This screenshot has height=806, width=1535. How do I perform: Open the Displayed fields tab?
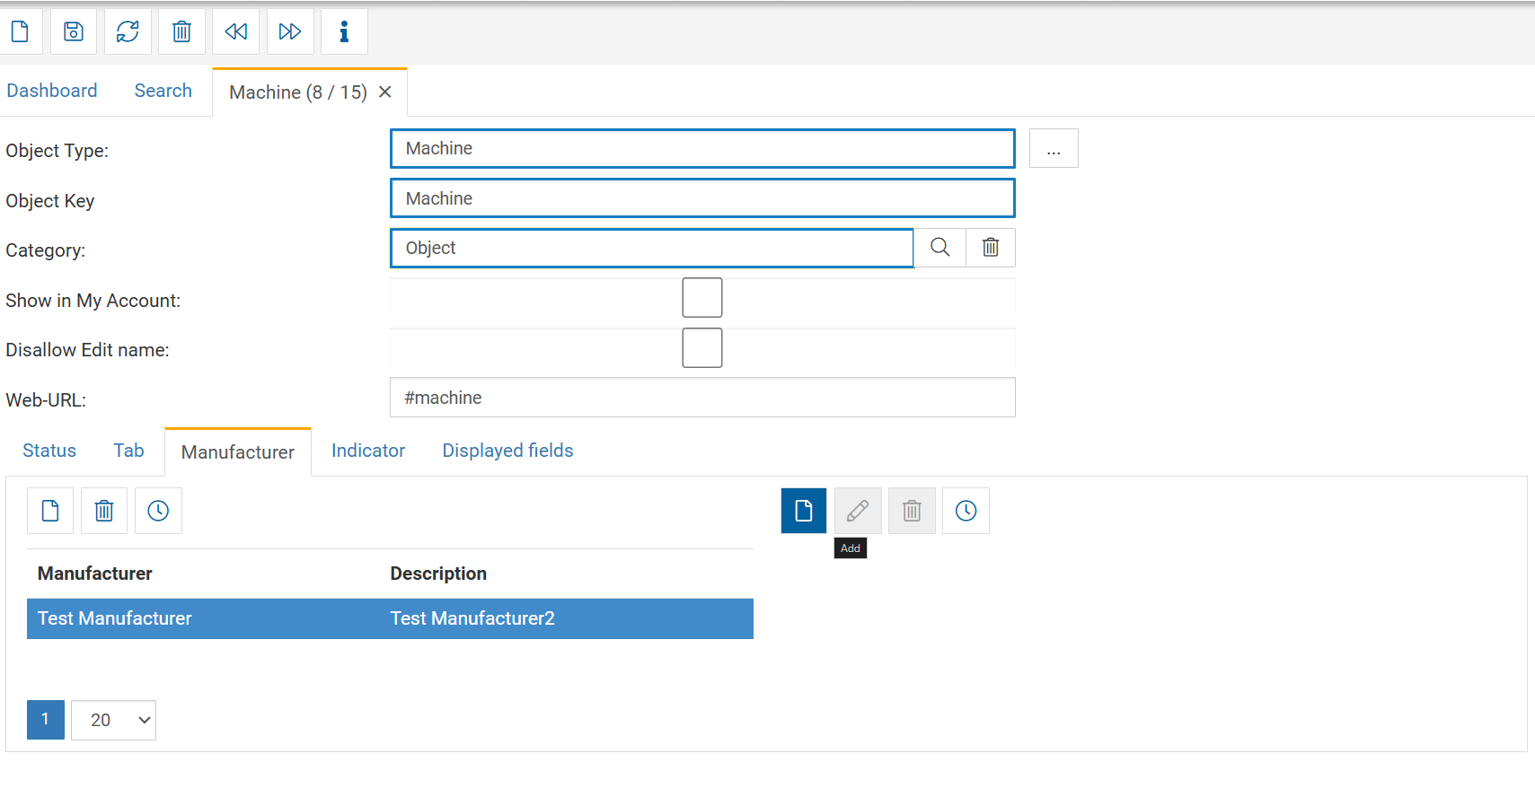[507, 451]
